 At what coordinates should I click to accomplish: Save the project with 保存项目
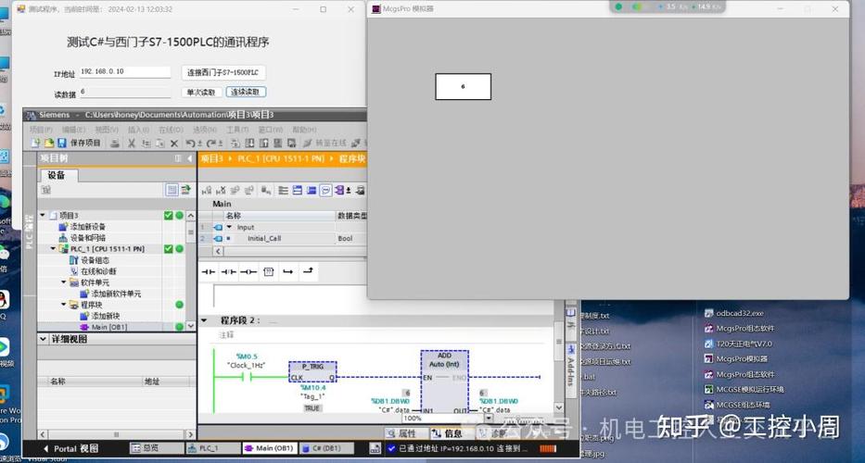tap(80, 144)
